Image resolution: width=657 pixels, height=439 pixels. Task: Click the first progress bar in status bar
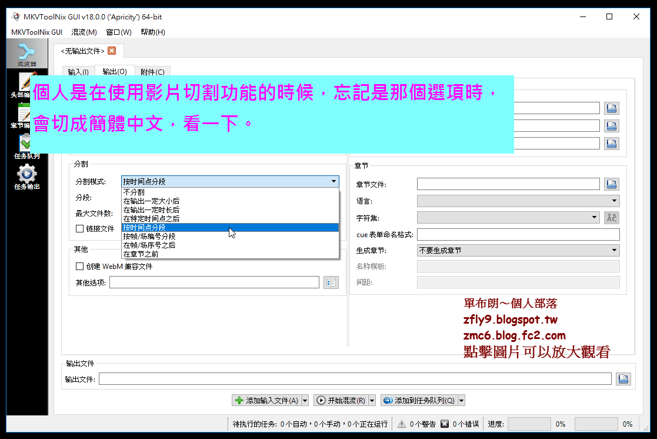pos(529,424)
